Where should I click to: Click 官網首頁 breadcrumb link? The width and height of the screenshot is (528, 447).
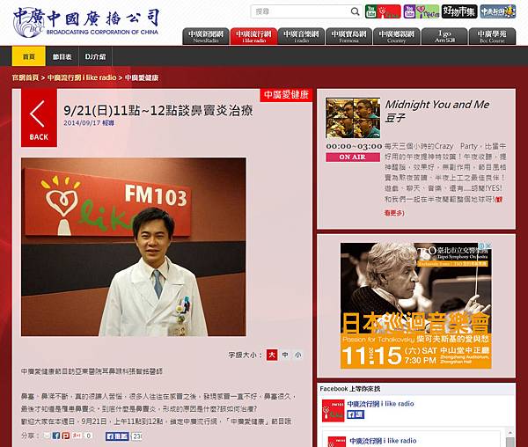tap(26, 77)
